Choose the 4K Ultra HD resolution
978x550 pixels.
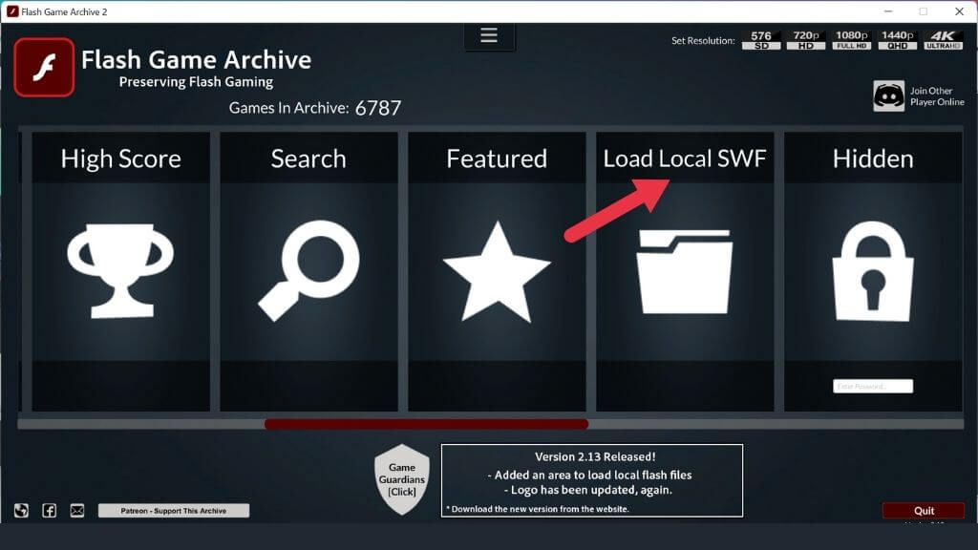(x=943, y=41)
